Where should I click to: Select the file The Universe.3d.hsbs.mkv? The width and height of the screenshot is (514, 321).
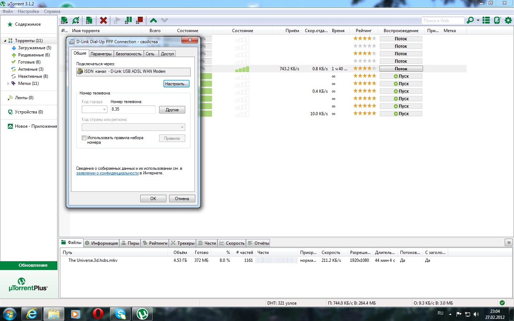click(93, 260)
